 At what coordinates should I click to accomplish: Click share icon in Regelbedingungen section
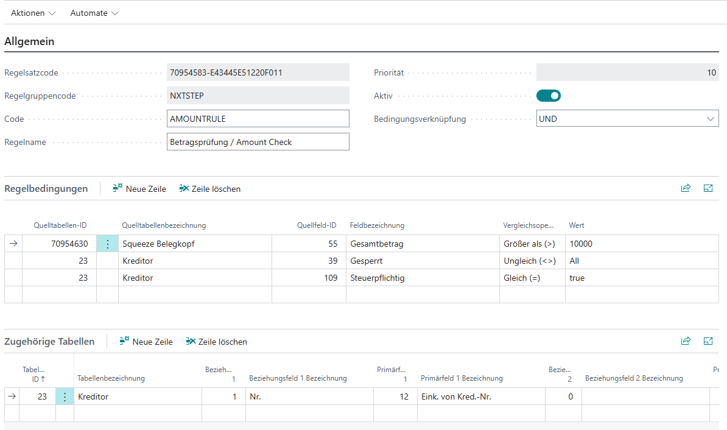click(686, 189)
